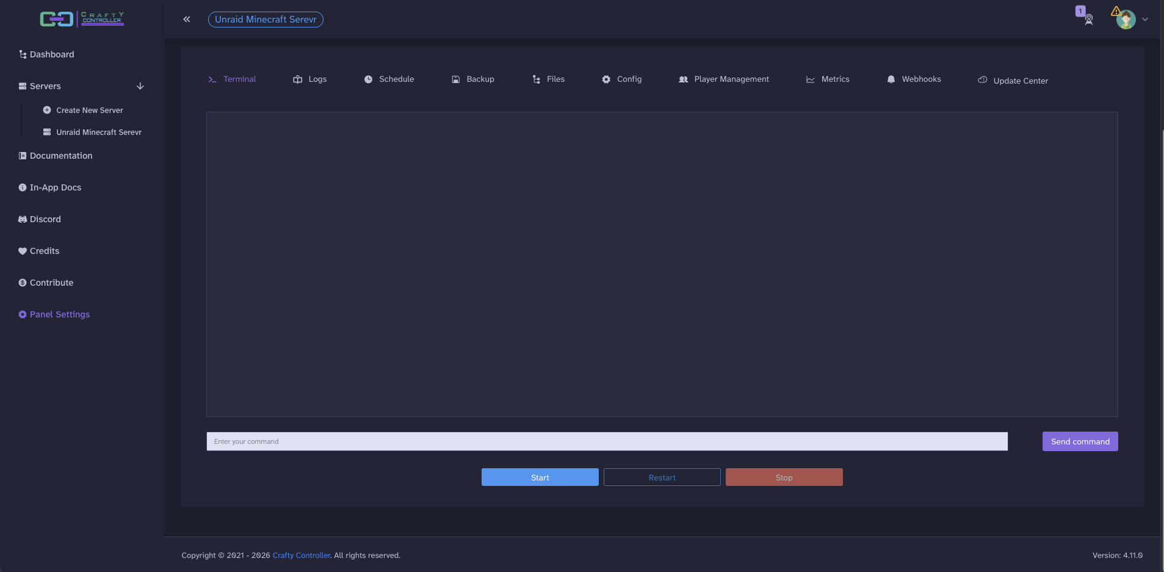1164x572 pixels.
Task: Click the Version 4.11.0 text
Action: [1118, 556]
